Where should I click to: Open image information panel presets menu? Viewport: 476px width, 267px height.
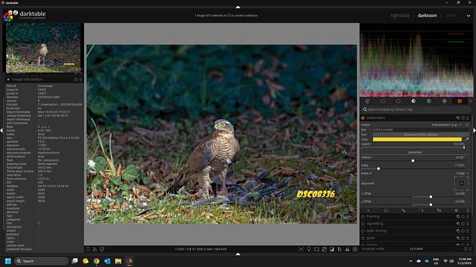tap(81, 79)
